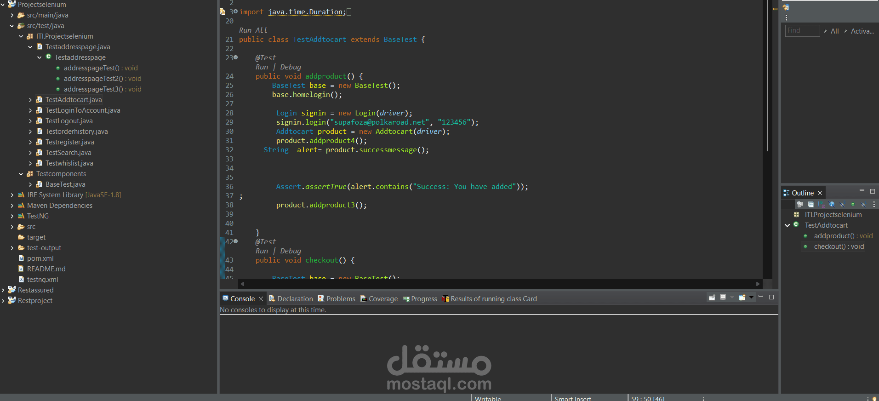Screen dimensions: 879x401
Task: Click the Open Console icon
Action: [x=742, y=297]
